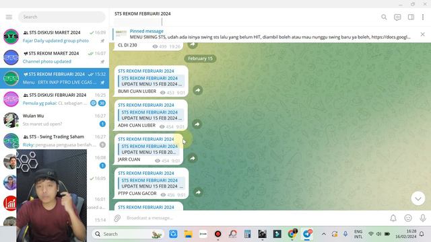Screen dimensions: 431x242
Task: Click the unread count 30 badge
Action: coord(102,103)
